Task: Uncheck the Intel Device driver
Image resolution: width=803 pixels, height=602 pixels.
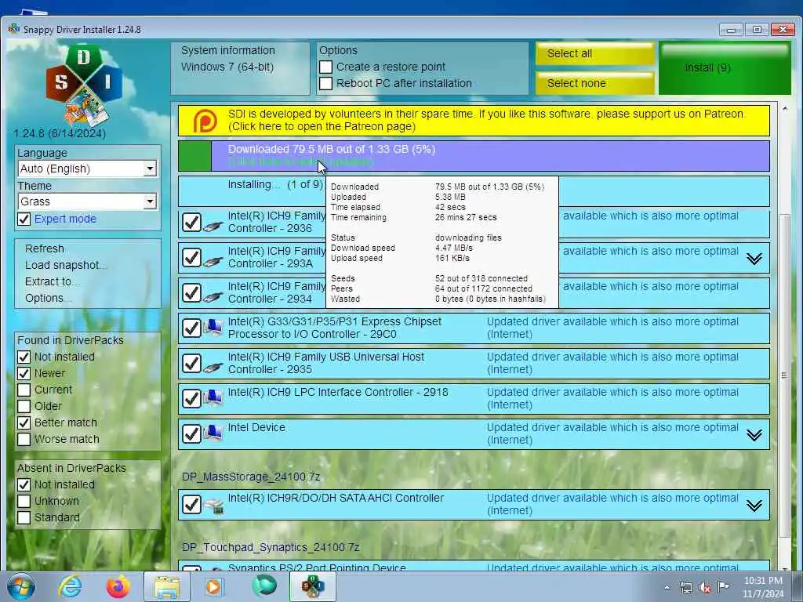Action: (x=191, y=434)
